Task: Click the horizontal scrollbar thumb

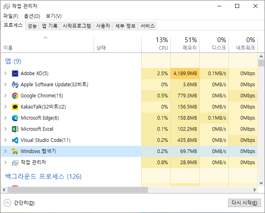Action: click(78, 190)
